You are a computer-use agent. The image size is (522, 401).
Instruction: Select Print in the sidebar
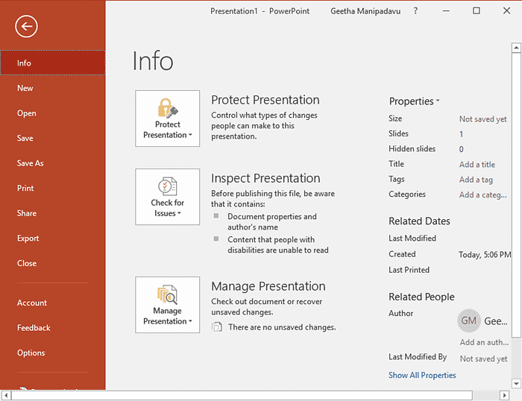coord(25,189)
